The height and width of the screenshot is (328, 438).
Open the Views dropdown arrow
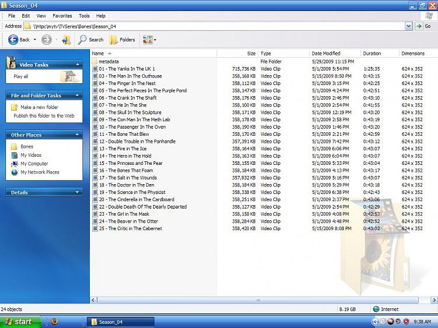click(x=155, y=40)
